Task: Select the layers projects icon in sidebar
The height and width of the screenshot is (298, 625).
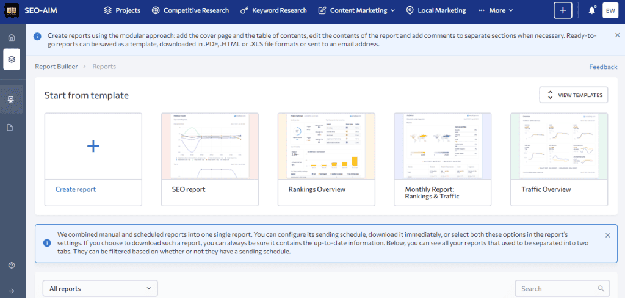Action: [x=12, y=59]
